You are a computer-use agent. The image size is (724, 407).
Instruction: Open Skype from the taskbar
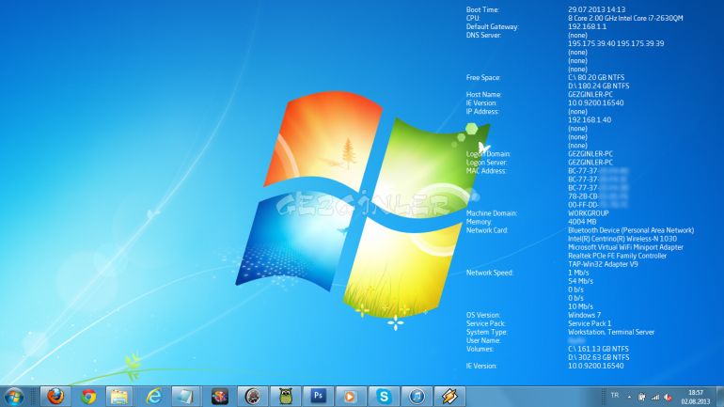tap(384, 397)
